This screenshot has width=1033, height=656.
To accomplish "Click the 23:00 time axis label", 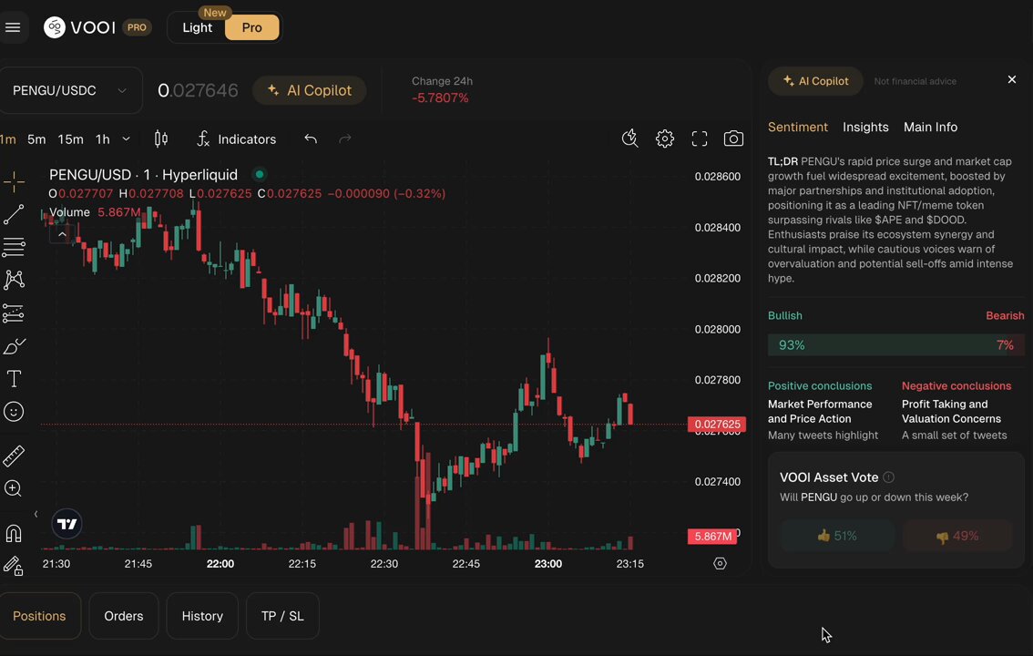I will point(548,564).
